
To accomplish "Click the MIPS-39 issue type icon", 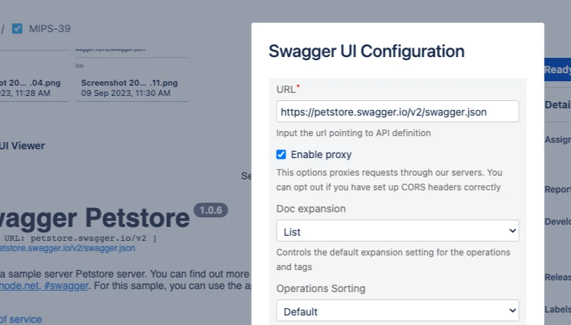I will click(x=17, y=29).
